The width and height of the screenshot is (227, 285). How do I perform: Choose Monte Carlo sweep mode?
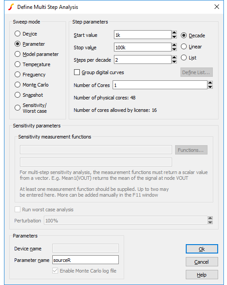[x=17, y=85]
